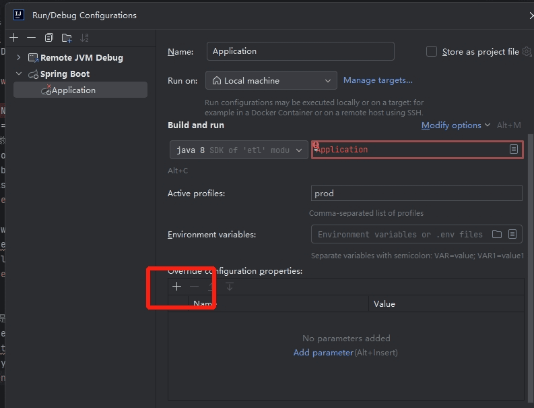Click Remove Configuration minus icon
The width and height of the screenshot is (534, 408).
click(x=31, y=38)
